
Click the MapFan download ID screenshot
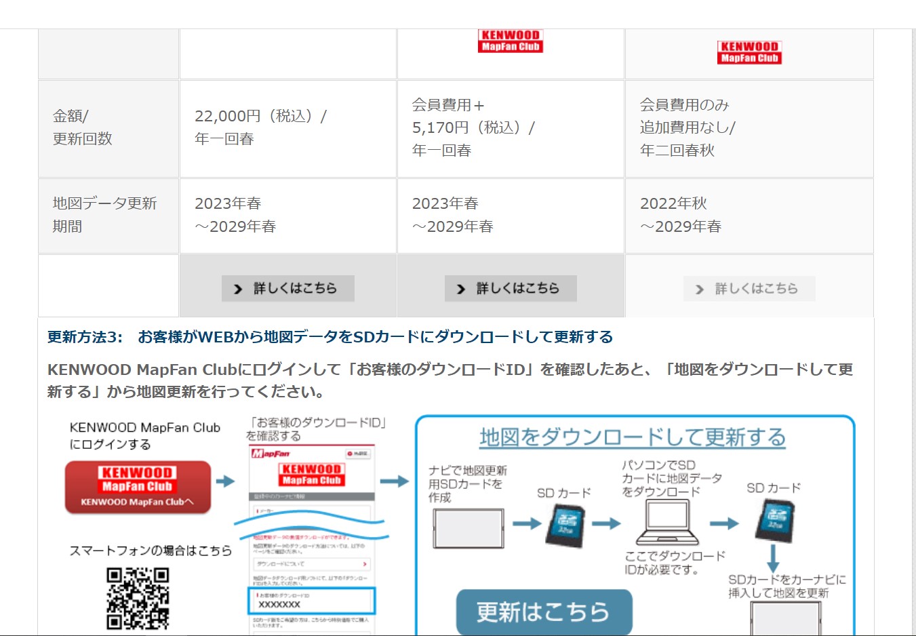click(x=311, y=539)
